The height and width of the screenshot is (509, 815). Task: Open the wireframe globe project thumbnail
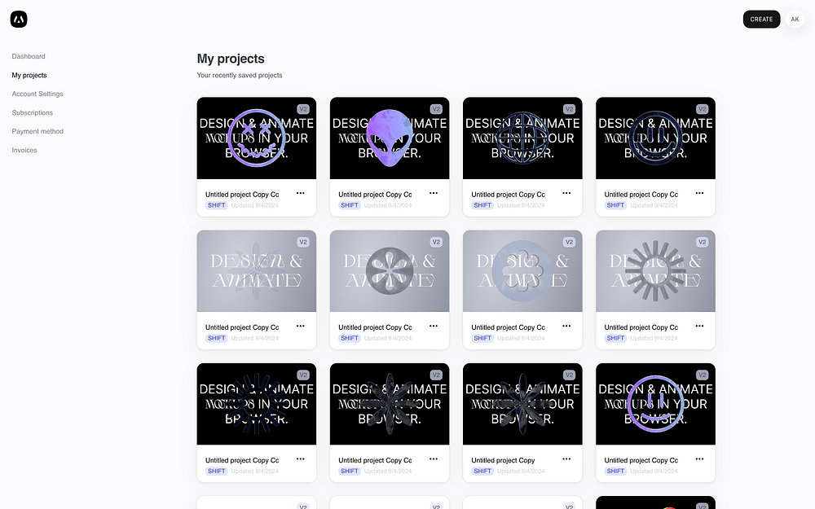(522, 138)
